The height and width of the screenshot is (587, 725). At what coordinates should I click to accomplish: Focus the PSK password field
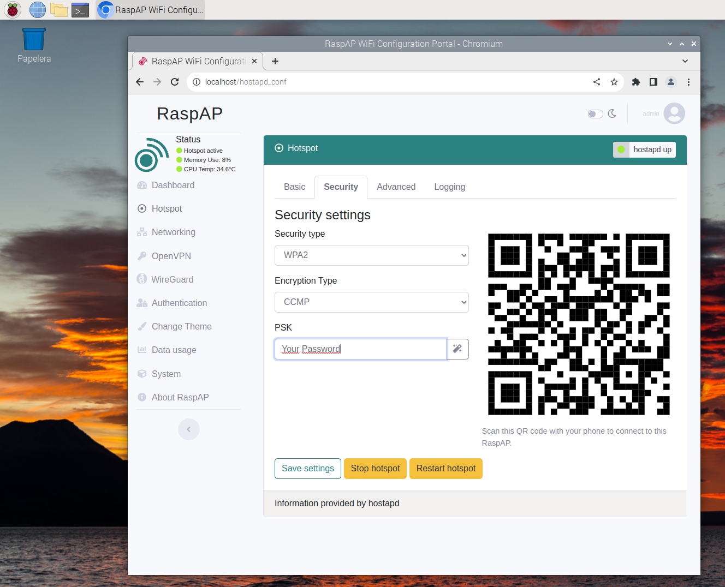point(361,349)
